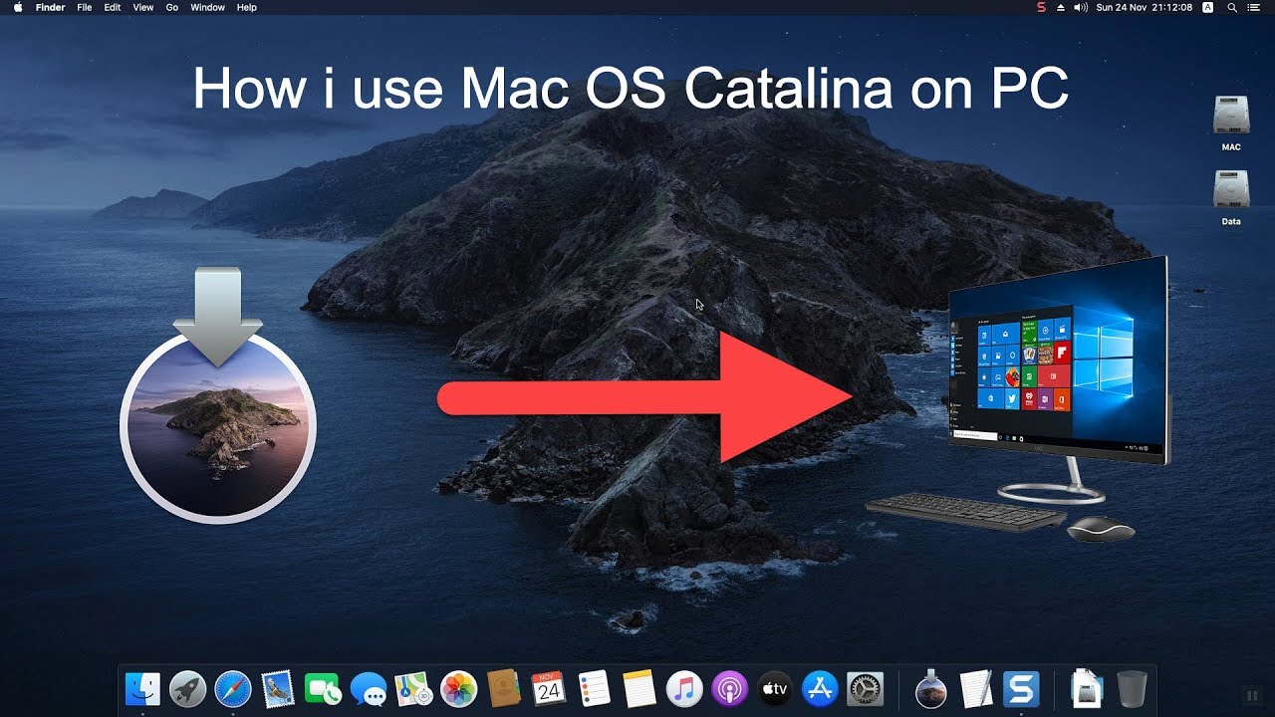Open the Window menu
1275x717 pixels.
click(207, 7)
